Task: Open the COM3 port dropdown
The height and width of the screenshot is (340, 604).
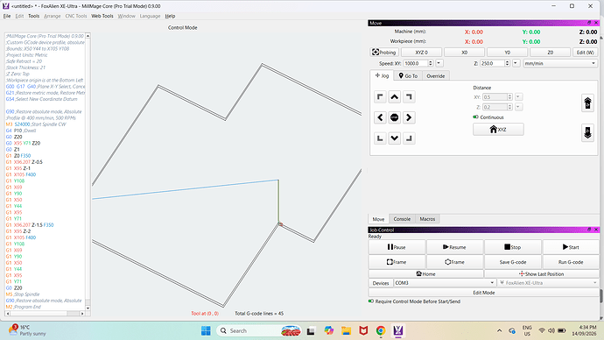Action: (x=444, y=283)
